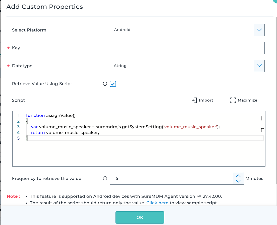Uncheck the Retrieve Value Using Script checkbox
The height and width of the screenshot is (225, 277).
pos(113,84)
